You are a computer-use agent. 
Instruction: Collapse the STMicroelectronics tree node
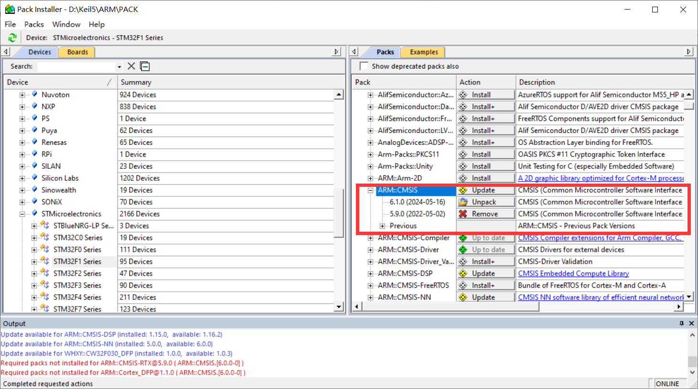[x=22, y=214]
